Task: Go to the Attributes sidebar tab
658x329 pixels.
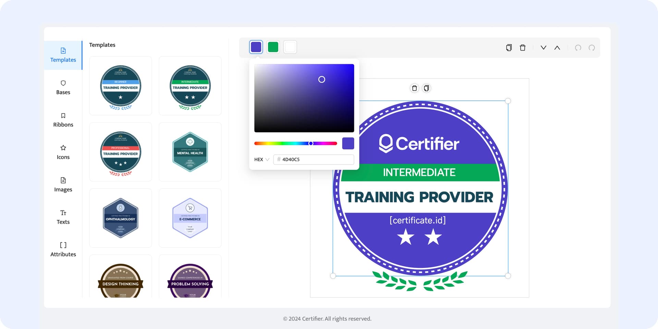Action: click(63, 249)
